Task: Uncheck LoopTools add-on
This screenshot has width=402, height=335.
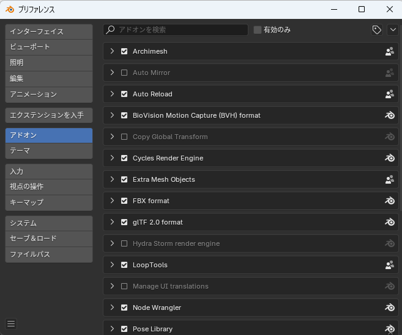Action: [124, 265]
